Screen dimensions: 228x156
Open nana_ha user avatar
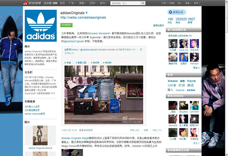(184, 44)
